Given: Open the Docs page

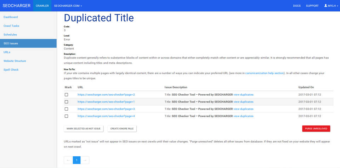Looking at the screenshot, I should tap(297, 6).
